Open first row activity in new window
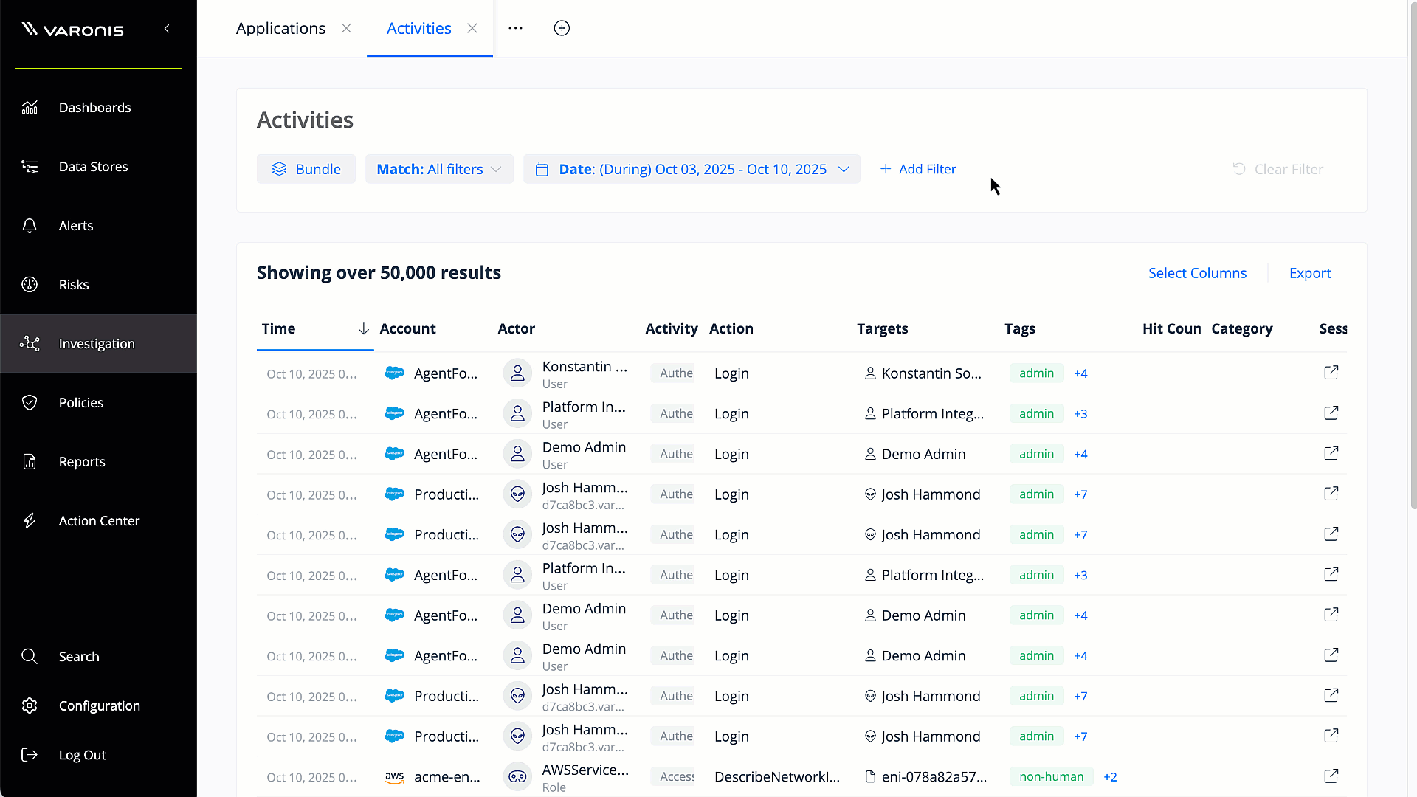 pos(1331,373)
